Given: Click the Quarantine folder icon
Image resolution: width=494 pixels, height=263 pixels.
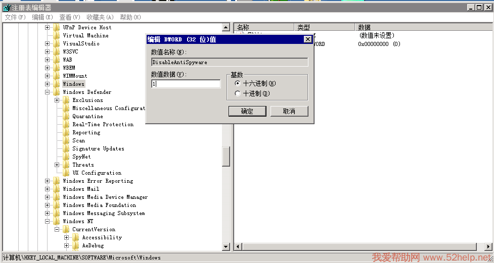Looking at the screenshot, I should point(66,117).
